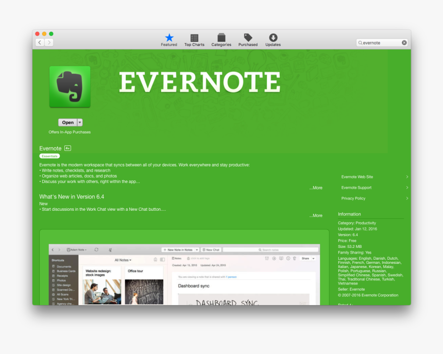The width and height of the screenshot is (443, 354).
Task: Click the Essentials badge
Action: (49, 156)
